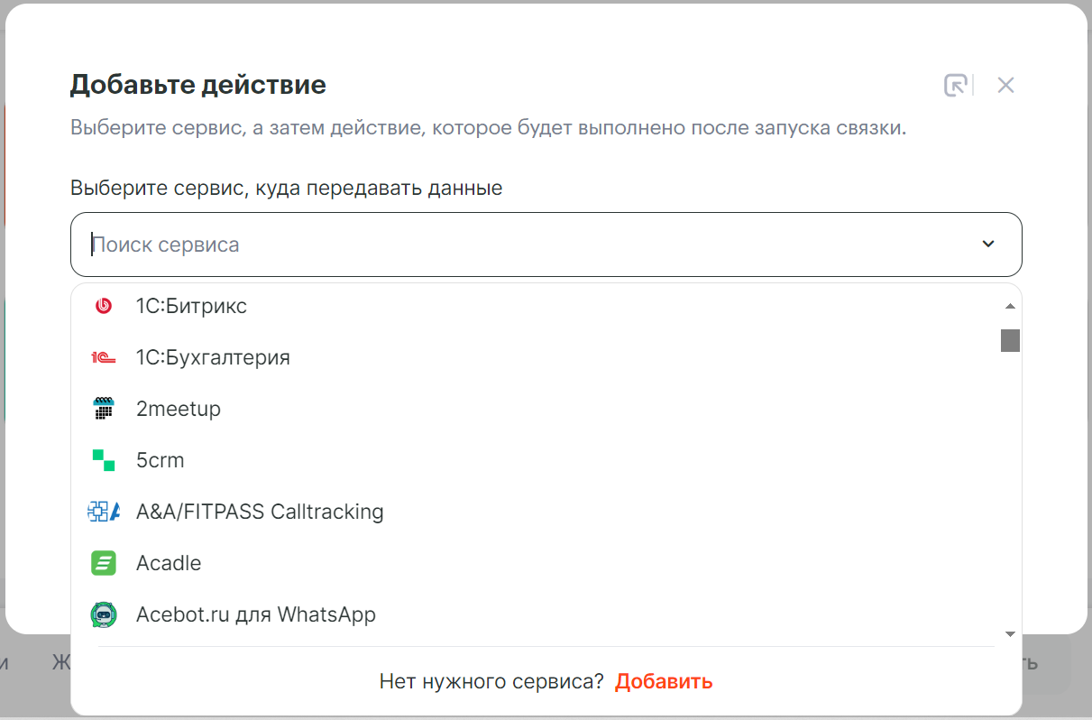This screenshot has width=1092, height=720.
Task: Click the 1С:Битрикс service icon
Action: pyautogui.click(x=104, y=306)
